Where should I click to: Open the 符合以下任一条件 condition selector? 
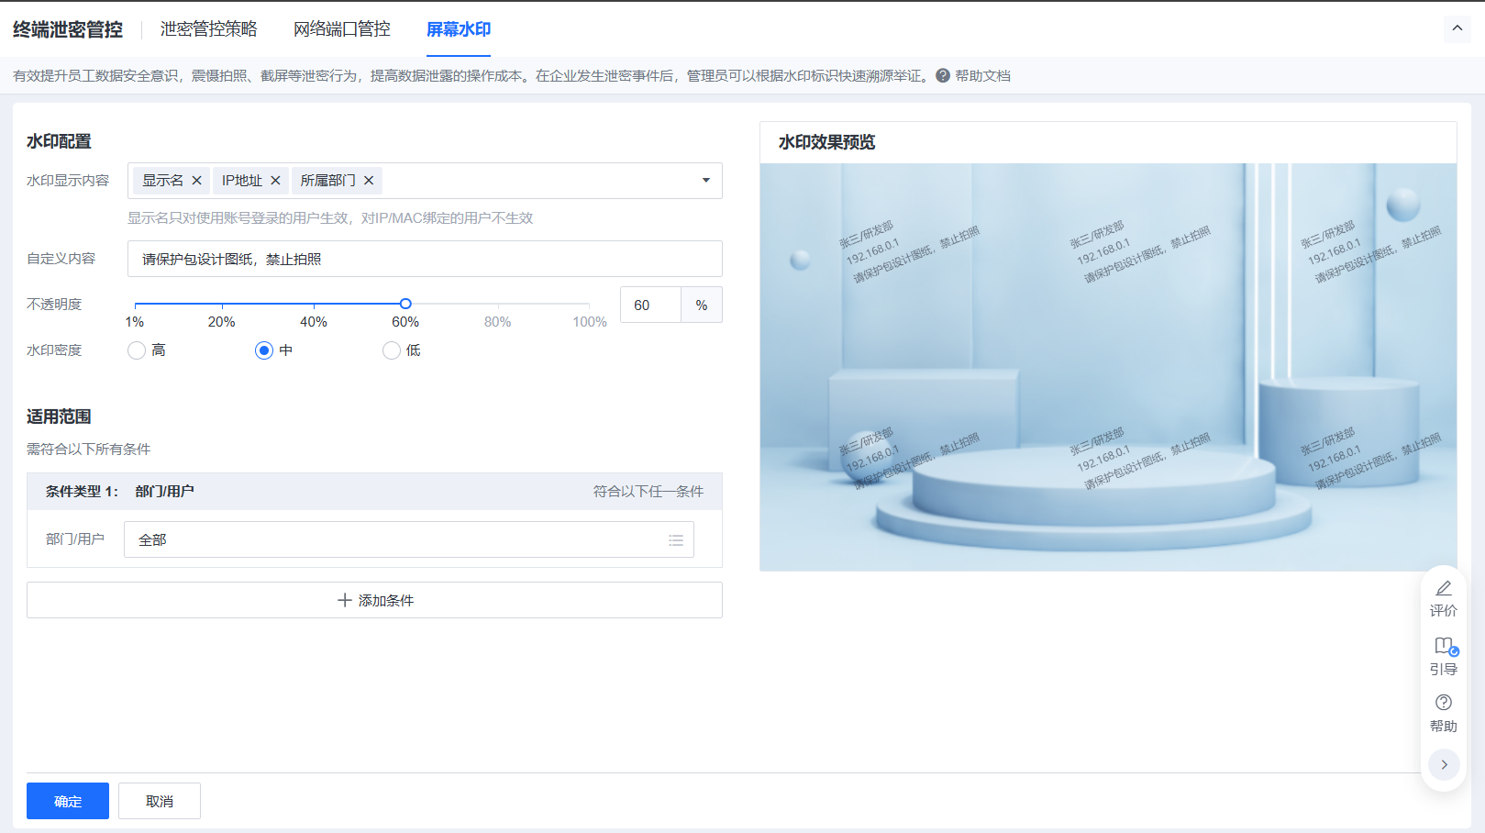pyautogui.click(x=648, y=492)
